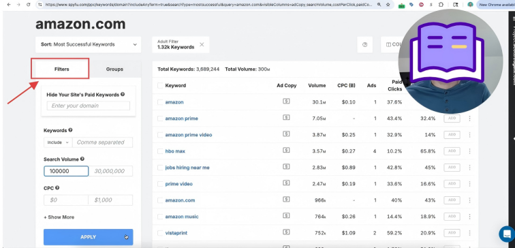Click ADD button for hbo max row
515x248 pixels.
coord(452,151)
